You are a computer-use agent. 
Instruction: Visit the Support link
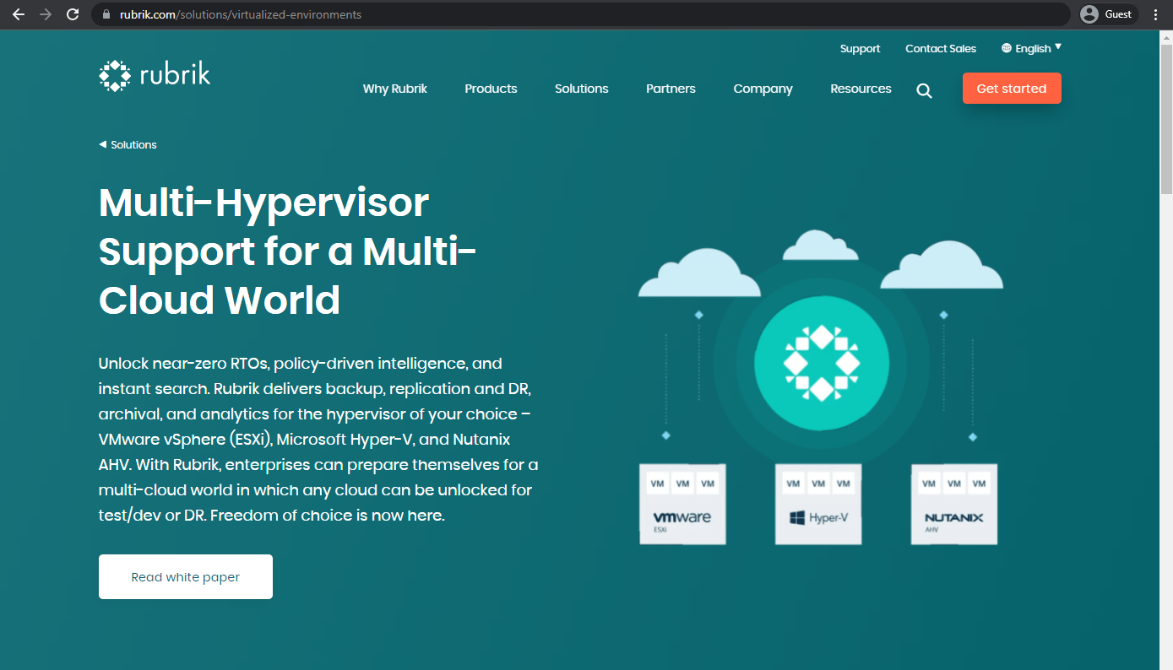(x=860, y=48)
